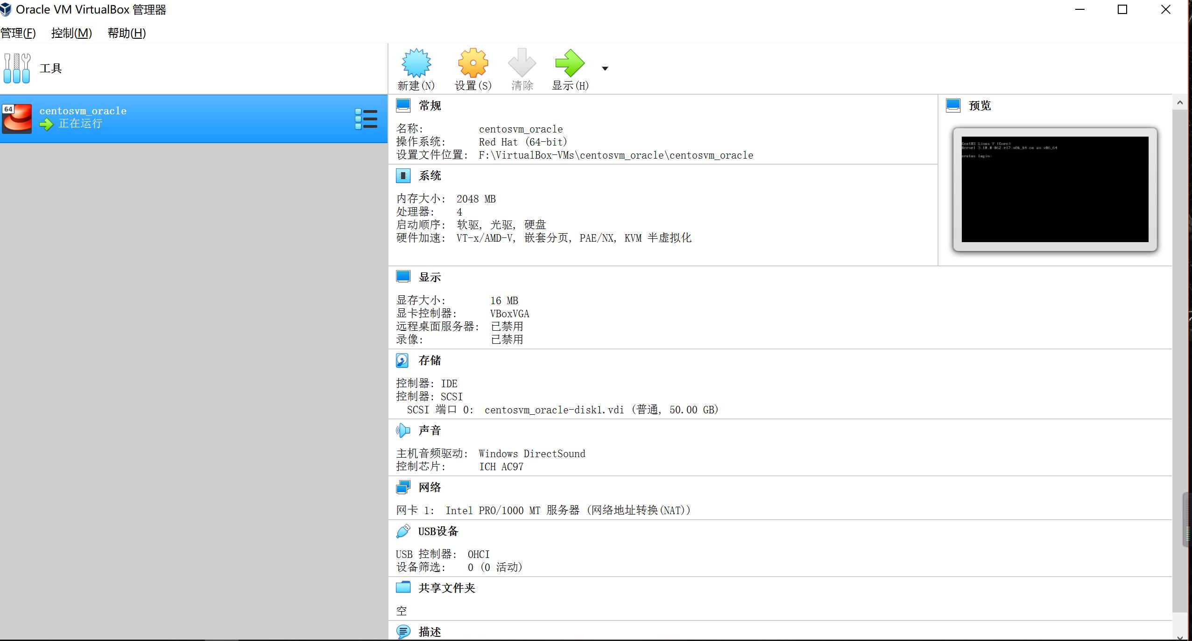Click the 声音 audio section icon
Screen dimensions: 1192x641
(403, 430)
